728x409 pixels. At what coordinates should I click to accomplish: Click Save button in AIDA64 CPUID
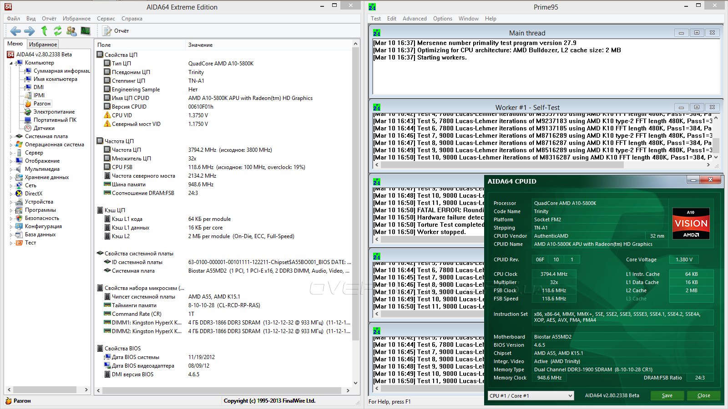[x=667, y=395]
